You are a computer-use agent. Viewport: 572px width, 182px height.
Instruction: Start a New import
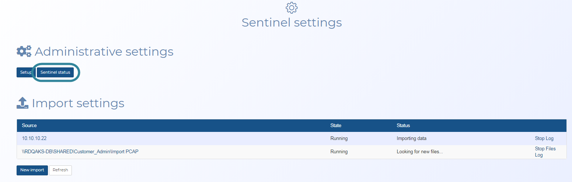click(32, 170)
